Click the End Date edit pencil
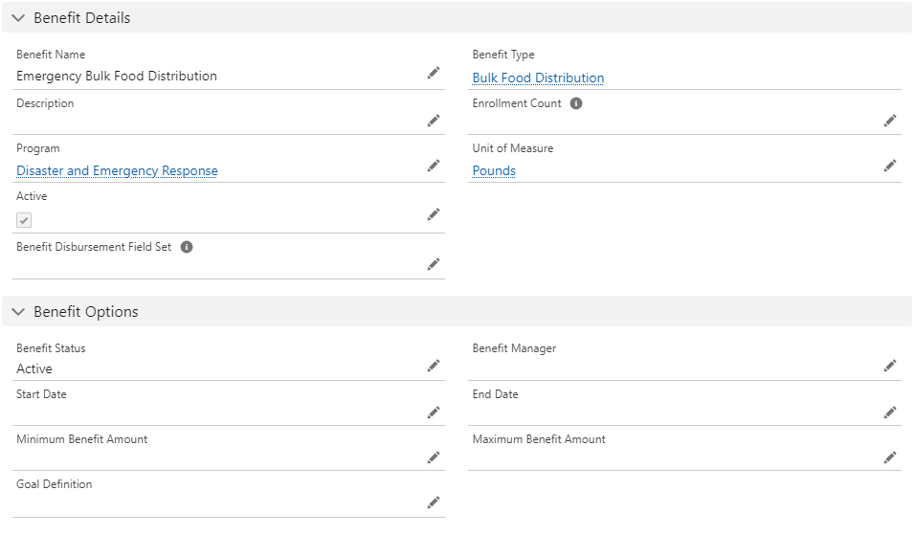The image size is (915, 535). 889,412
